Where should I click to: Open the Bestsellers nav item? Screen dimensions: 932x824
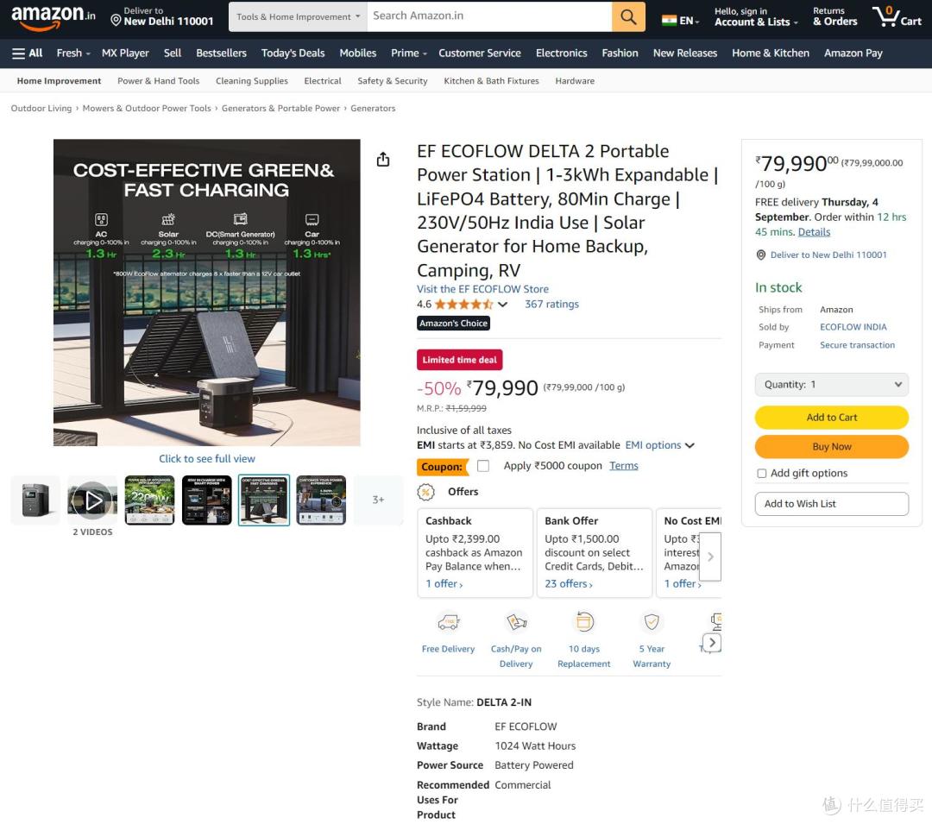tap(221, 53)
